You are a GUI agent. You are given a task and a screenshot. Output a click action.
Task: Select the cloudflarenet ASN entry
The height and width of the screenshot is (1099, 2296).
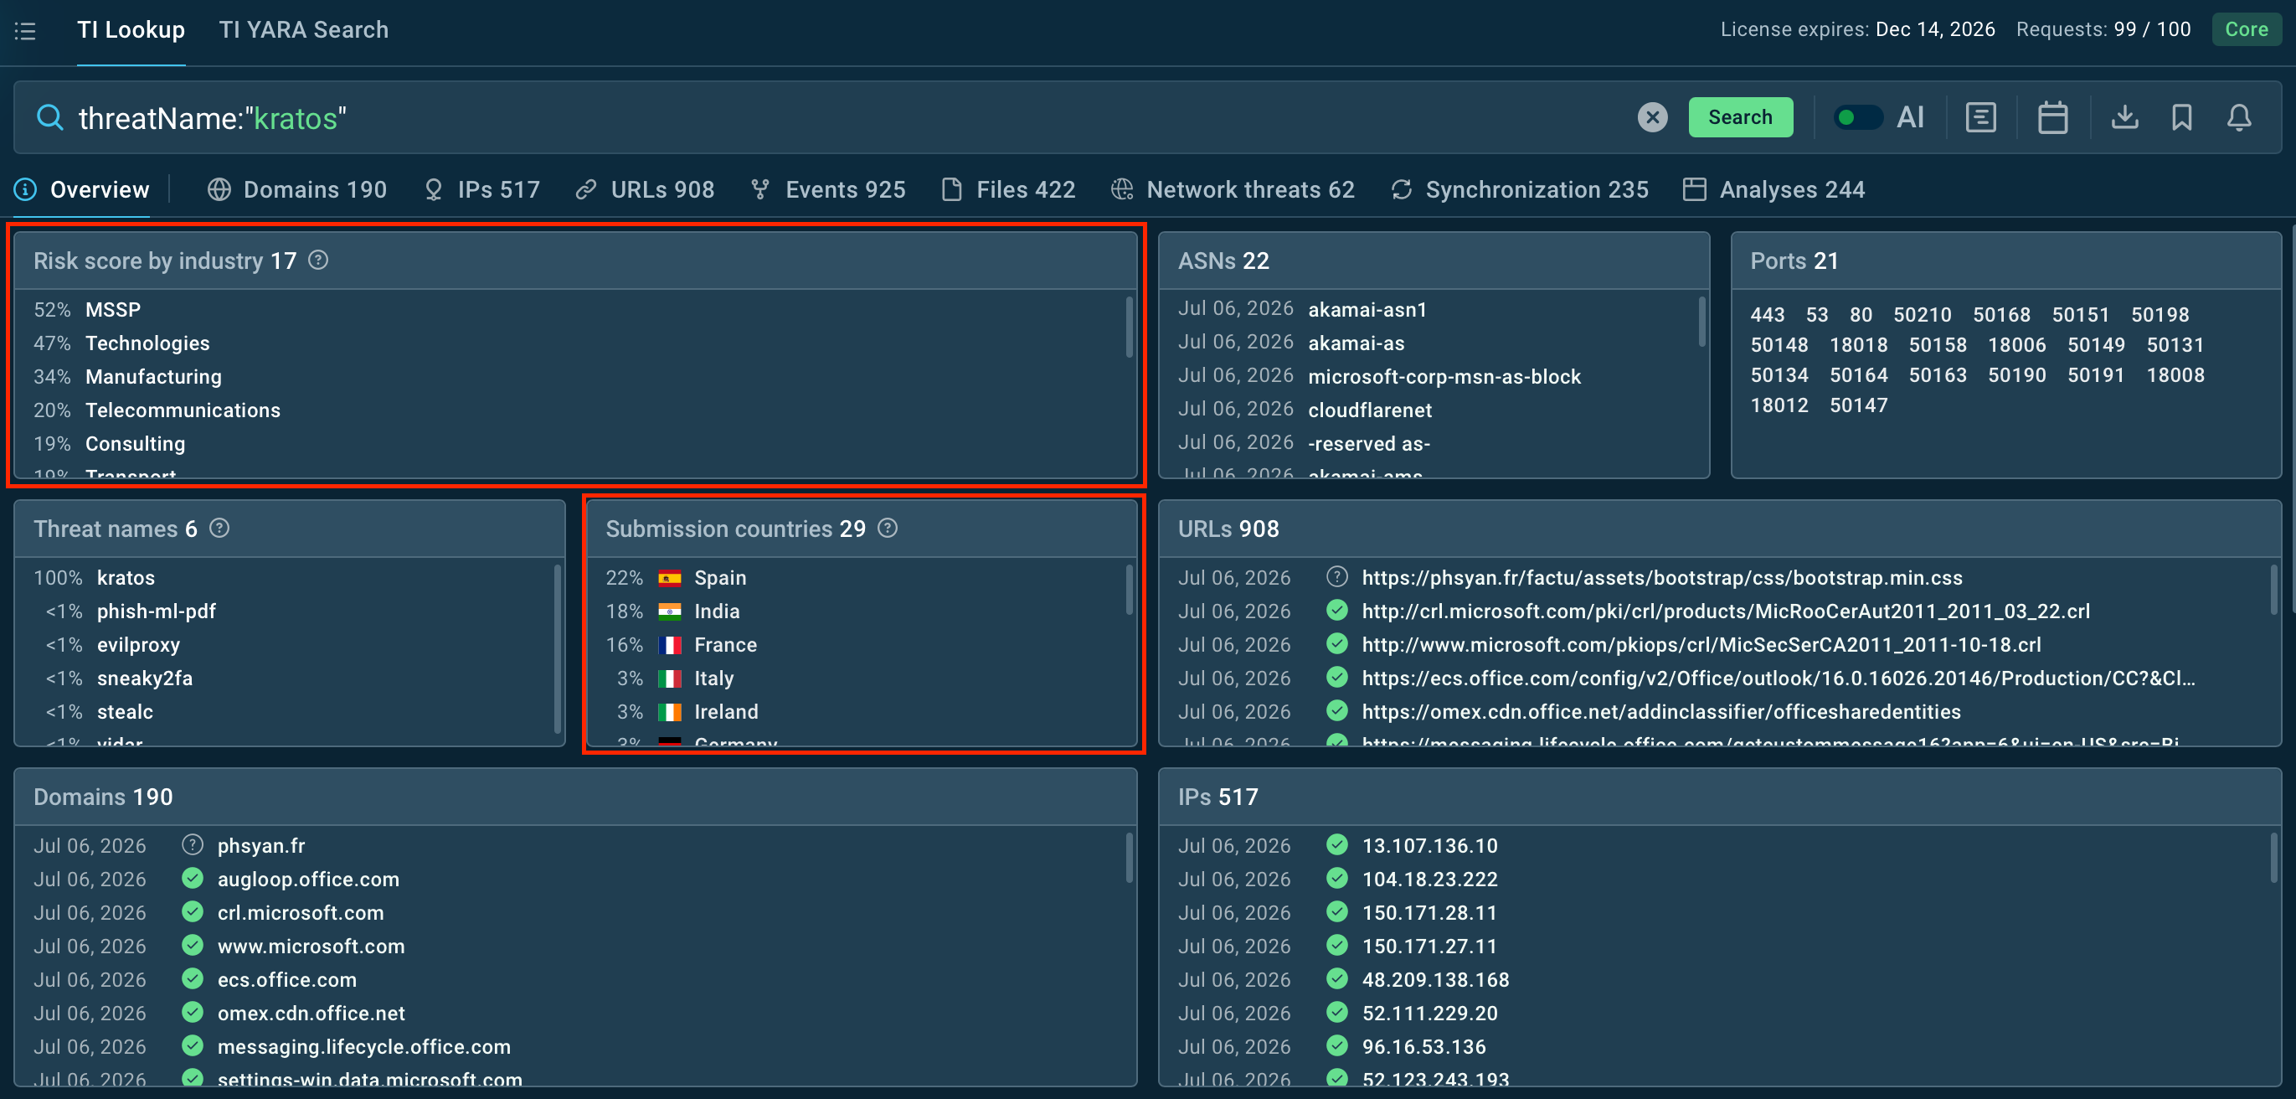click(x=1369, y=410)
